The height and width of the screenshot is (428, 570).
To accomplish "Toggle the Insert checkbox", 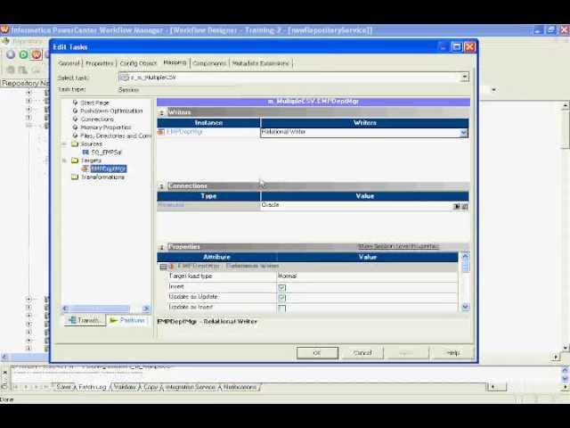I will pos(281,287).
